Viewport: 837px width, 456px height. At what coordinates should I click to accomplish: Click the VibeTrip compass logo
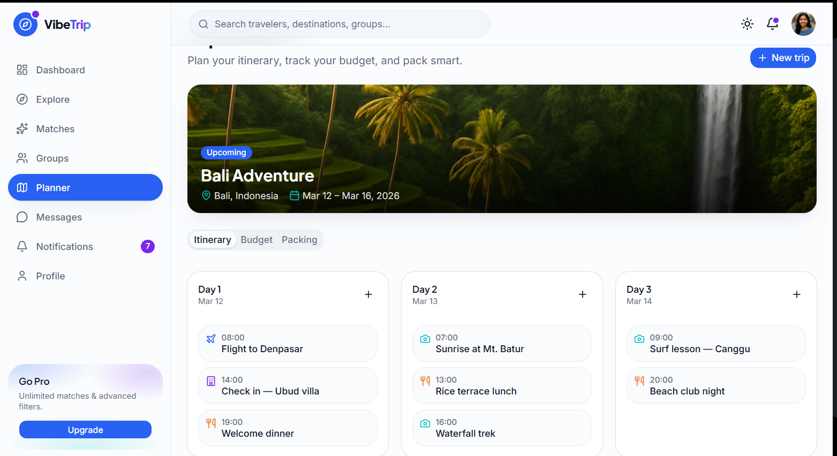25,24
